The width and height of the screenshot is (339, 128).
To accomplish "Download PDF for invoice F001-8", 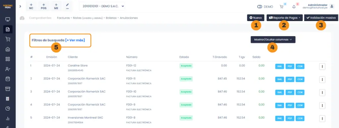I will tap(290, 118).
